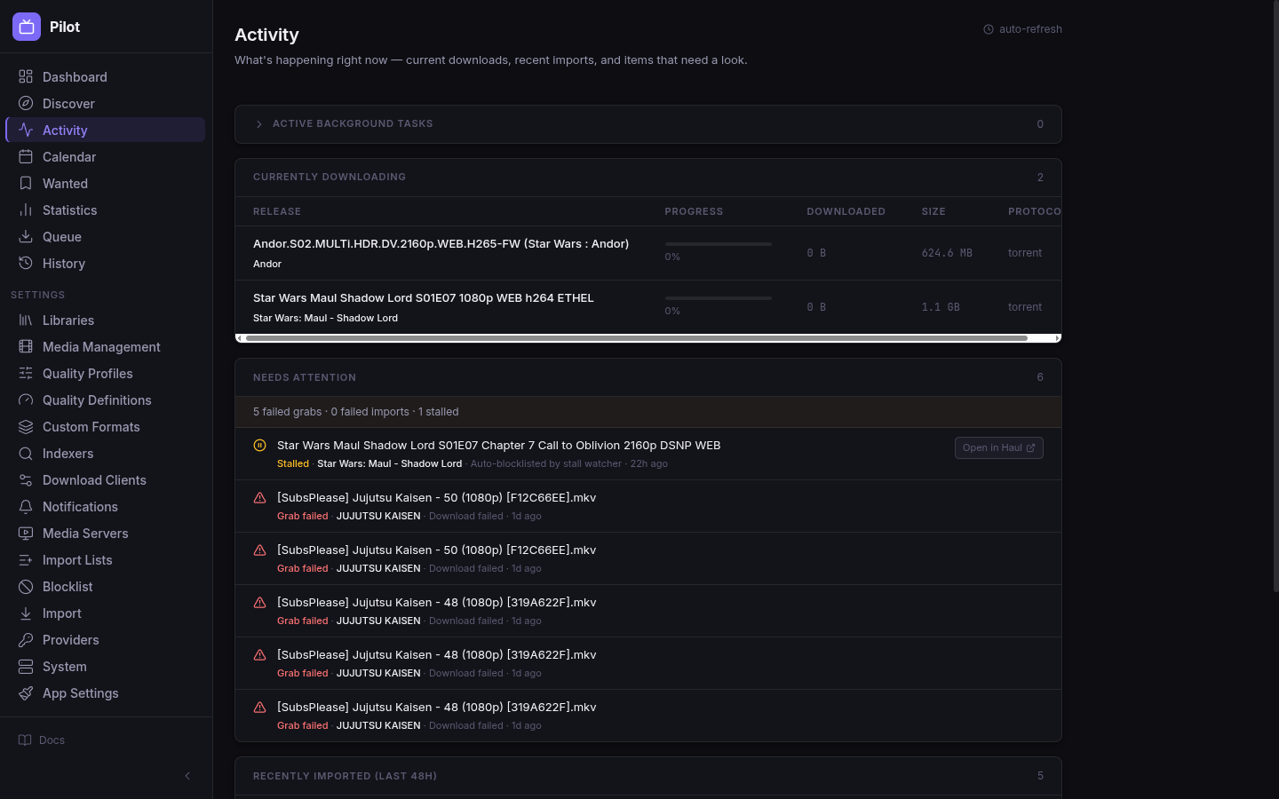The height and width of the screenshot is (799, 1279).
Task: Click the auto-refresh label
Action: pyautogui.click(x=1030, y=29)
